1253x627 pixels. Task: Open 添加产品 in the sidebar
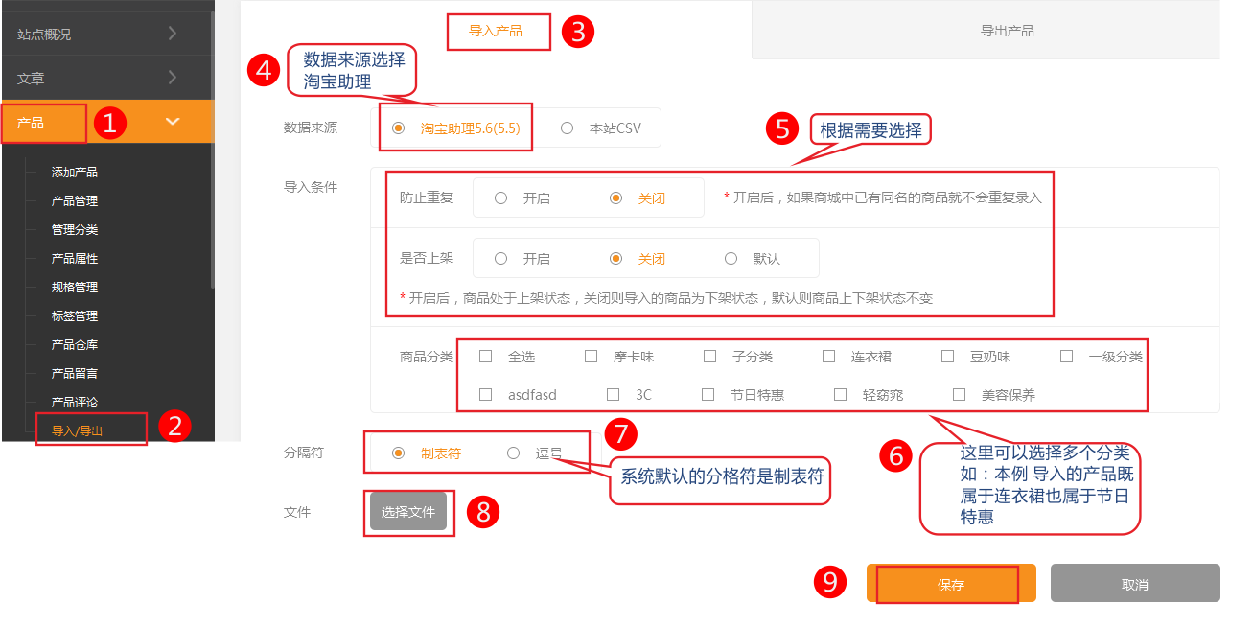[75, 173]
